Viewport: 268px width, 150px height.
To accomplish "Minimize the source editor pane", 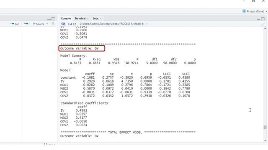I will click(x=49, y=19).
